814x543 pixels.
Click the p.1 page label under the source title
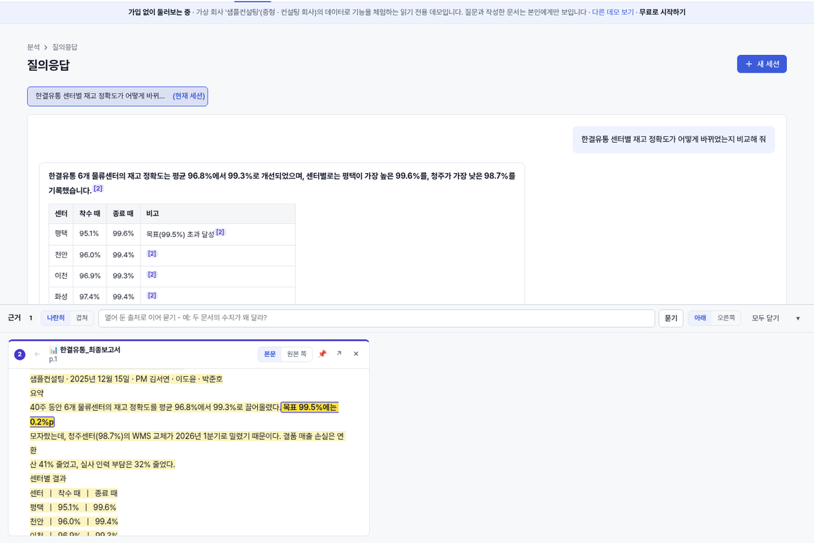tap(53, 359)
